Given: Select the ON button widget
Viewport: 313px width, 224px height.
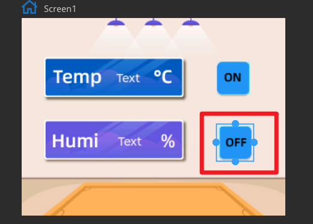Looking at the screenshot, I should pos(233,78).
